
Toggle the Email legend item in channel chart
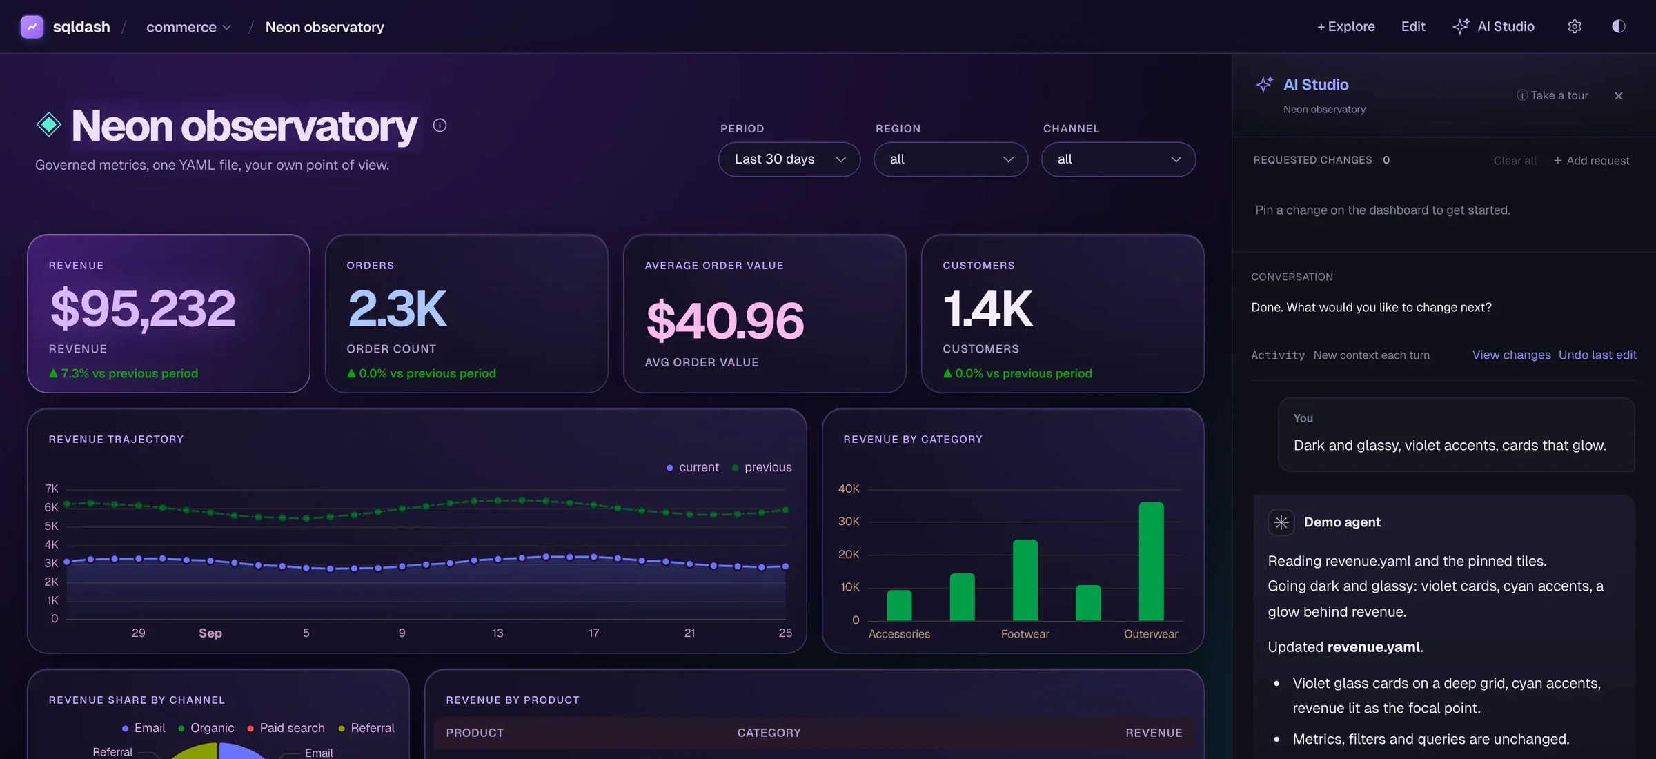(144, 729)
